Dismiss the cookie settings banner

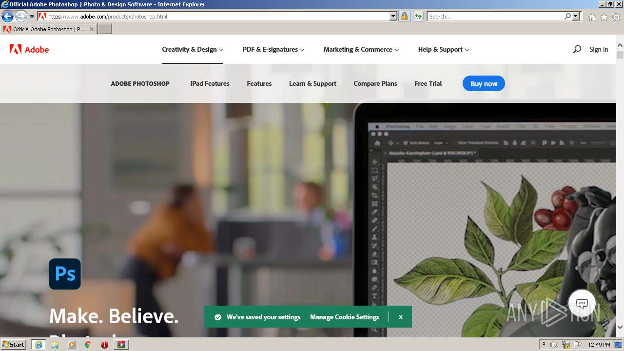click(400, 317)
